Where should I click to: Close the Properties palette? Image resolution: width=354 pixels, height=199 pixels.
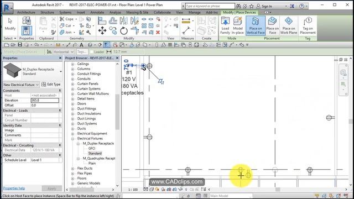pyautogui.click(x=60, y=58)
